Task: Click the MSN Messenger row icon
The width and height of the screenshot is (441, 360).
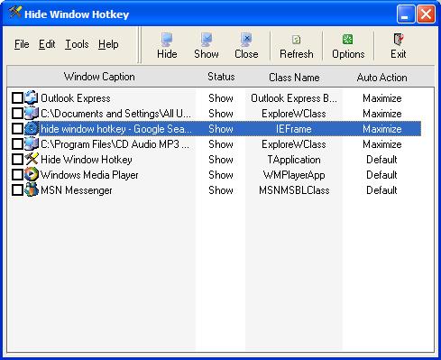Action: point(32,189)
